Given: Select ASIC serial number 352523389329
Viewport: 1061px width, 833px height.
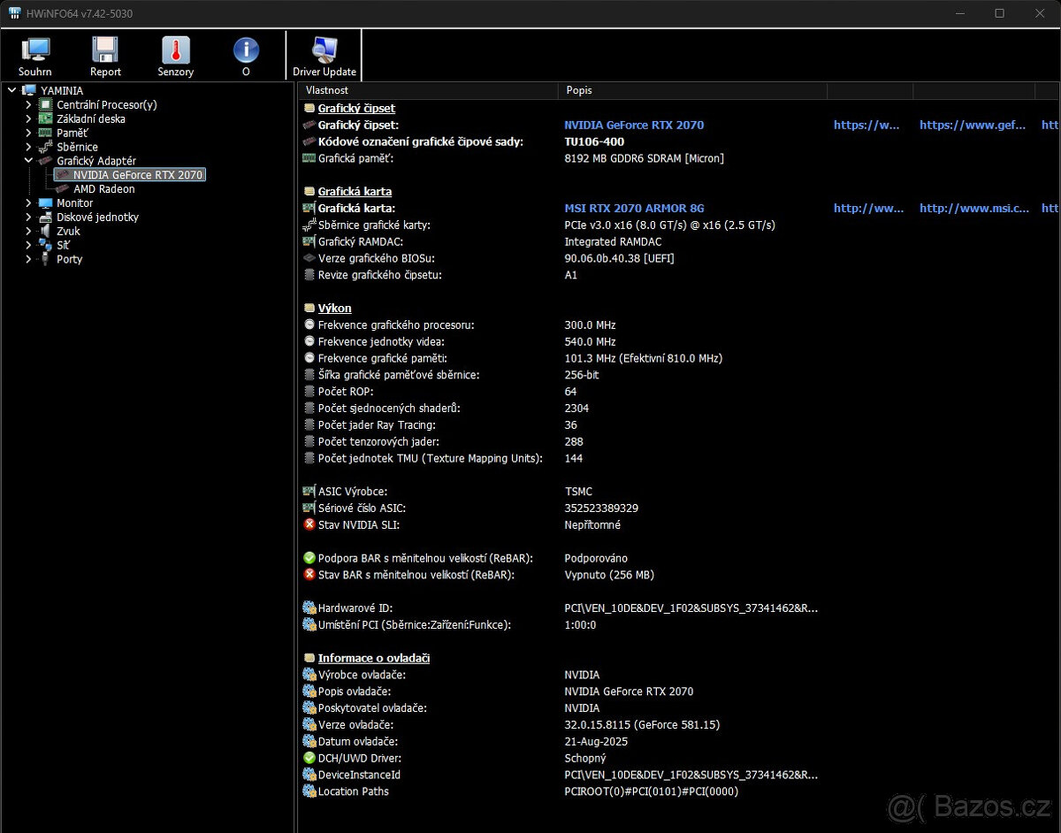Looking at the screenshot, I should pos(601,508).
